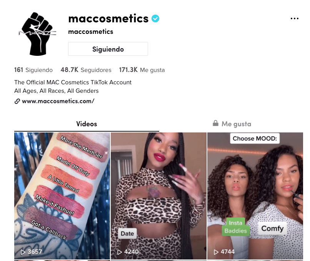Open the lipstick swatches video thumbnail

point(62,196)
